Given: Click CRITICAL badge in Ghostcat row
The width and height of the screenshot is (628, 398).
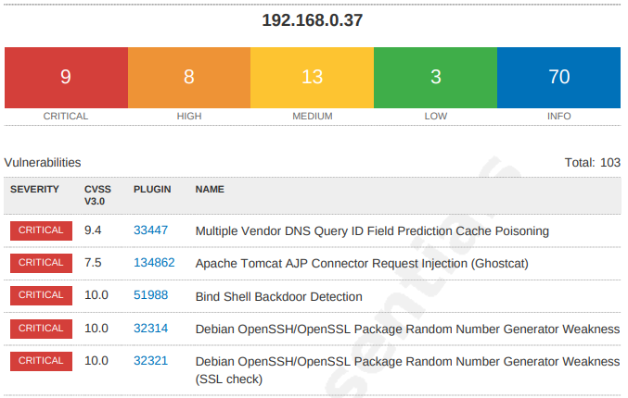Looking at the screenshot, I should [x=41, y=263].
